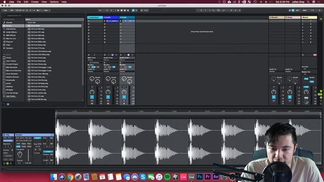This screenshot has width=324, height=182.
Task: Open Spotify from the dock
Action: [167, 177]
